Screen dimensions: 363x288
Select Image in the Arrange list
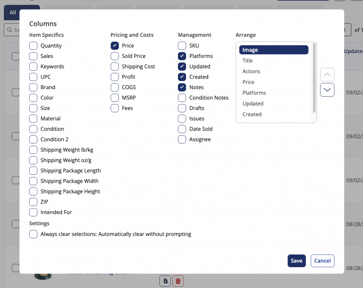pos(274,50)
